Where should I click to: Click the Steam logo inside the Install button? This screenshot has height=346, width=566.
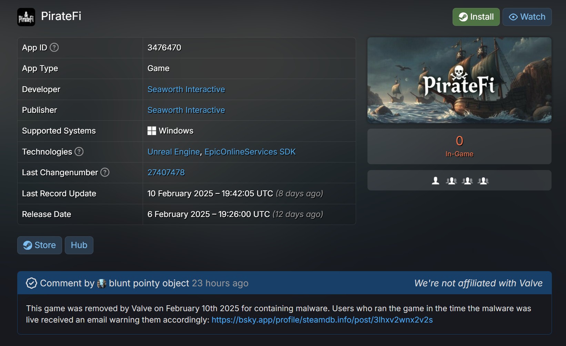464,17
